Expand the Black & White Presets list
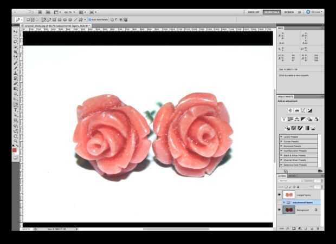 point(281,155)
